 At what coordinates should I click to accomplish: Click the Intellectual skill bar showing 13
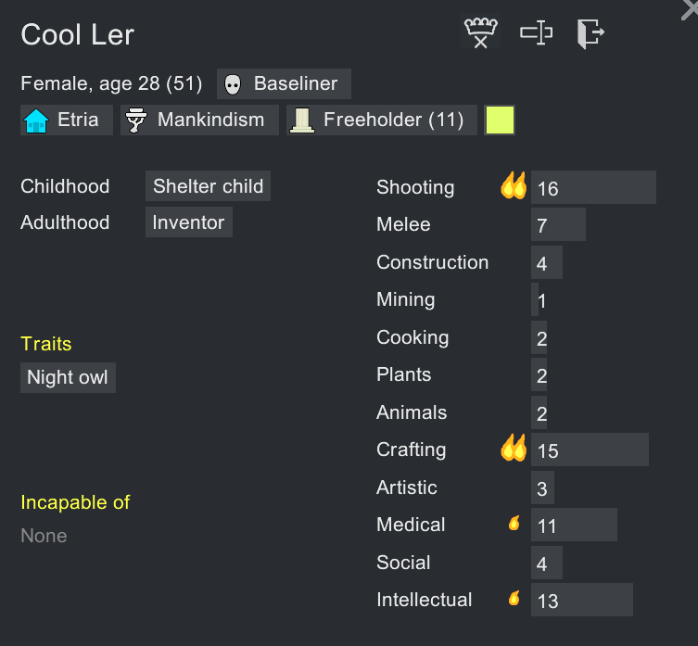pyautogui.click(x=581, y=600)
